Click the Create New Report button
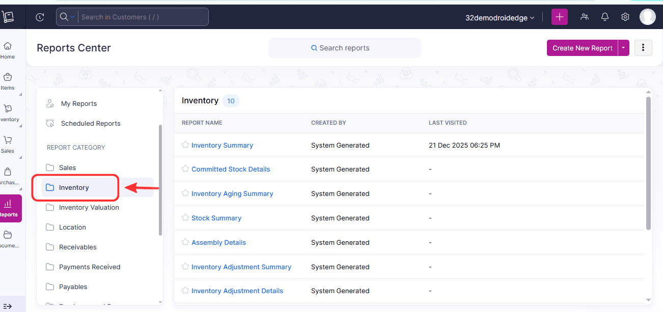This screenshot has height=312, width=663. [x=582, y=48]
